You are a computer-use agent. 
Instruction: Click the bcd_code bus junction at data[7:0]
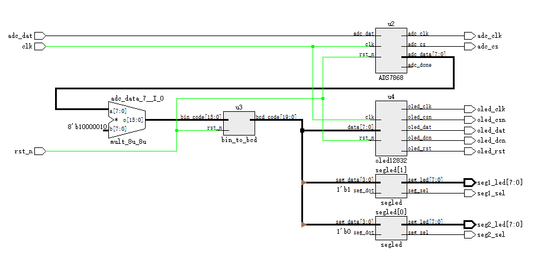[302, 131]
